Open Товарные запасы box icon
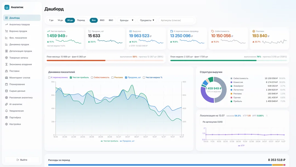296x167 pixels. pyautogui.click(x=6, y=58)
